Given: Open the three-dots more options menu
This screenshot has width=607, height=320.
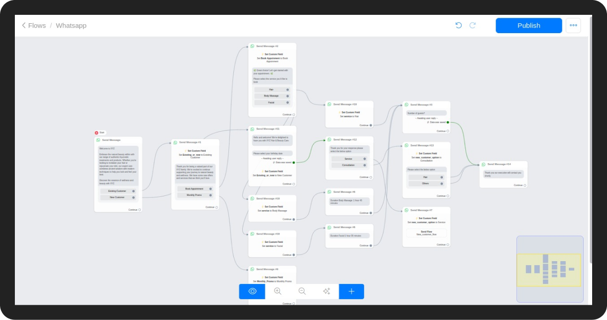Looking at the screenshot, I should [573, 25].
